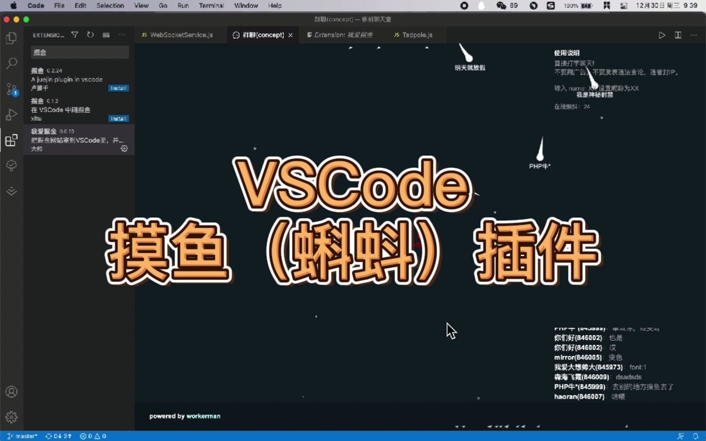706x441 pixels.
Task: Clear extensions search results icon
Action: coord(106,35)
